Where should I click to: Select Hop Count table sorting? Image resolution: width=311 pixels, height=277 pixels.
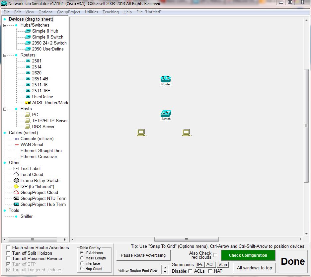pos(81,268)
